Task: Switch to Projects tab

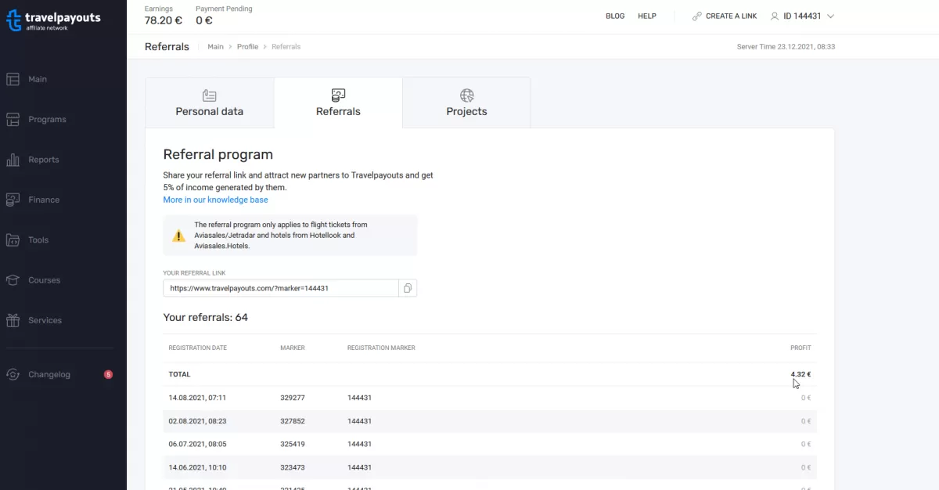Action: [466, 103]
